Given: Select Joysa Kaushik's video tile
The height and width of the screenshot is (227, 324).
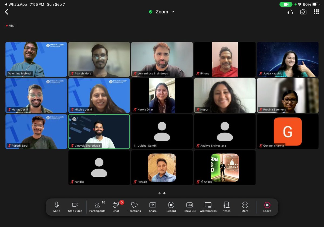Looking at the screenshot, I should coord(288,59).
